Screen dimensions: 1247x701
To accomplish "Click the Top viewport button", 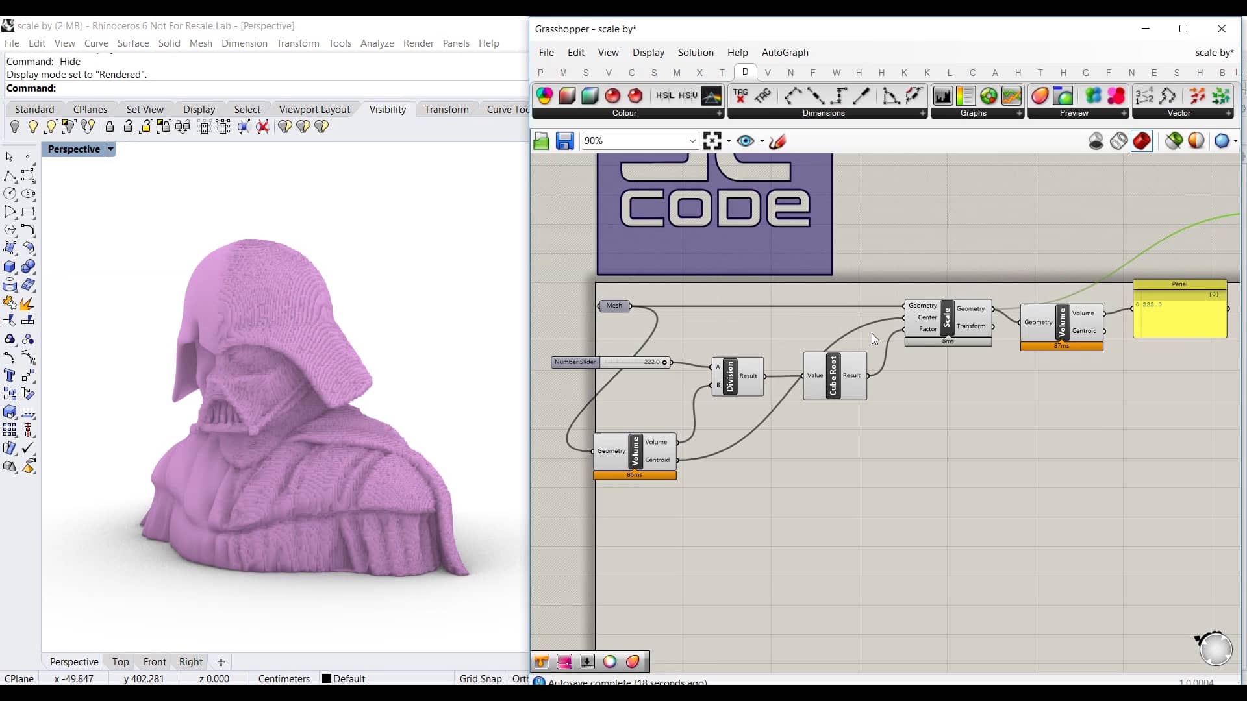I will pyautogui.click(x=120, y=662).
